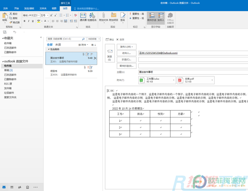Switch to the 文件夹 (Folder) tab

tap(43, 8)
